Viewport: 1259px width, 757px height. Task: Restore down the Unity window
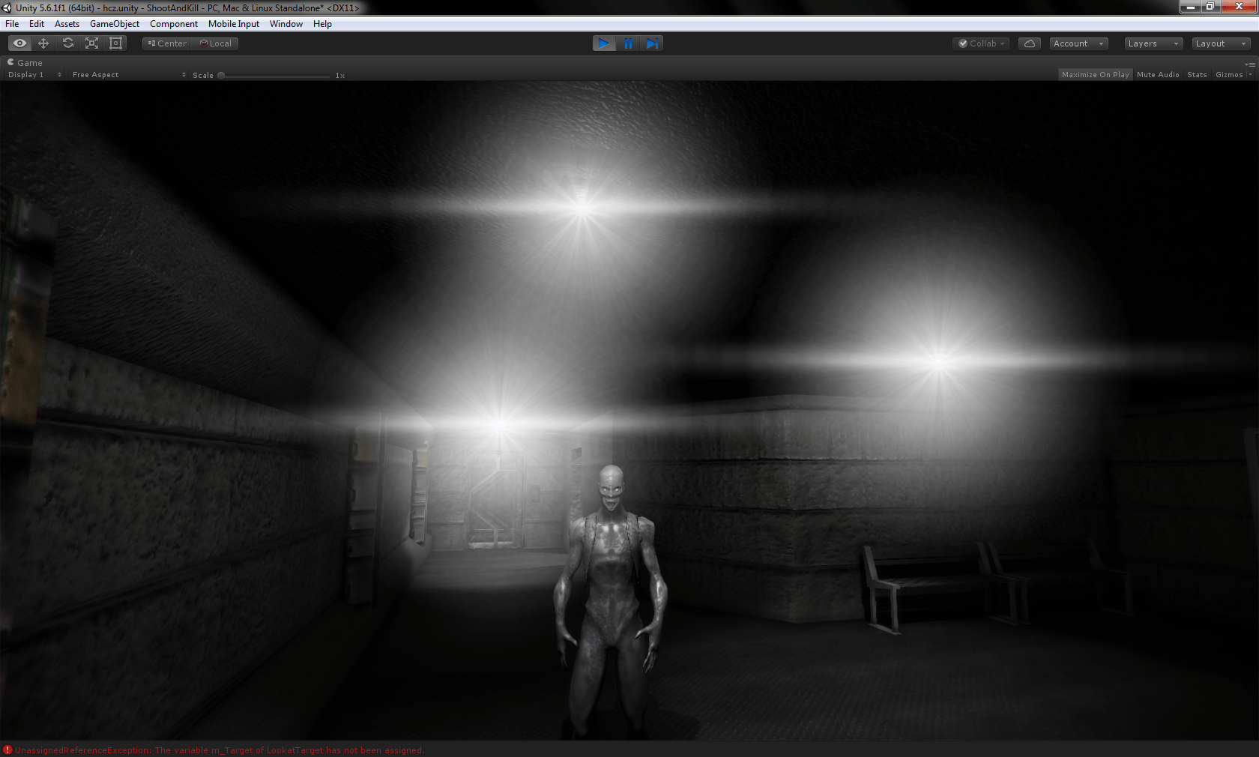click(x=1210, y=7)
